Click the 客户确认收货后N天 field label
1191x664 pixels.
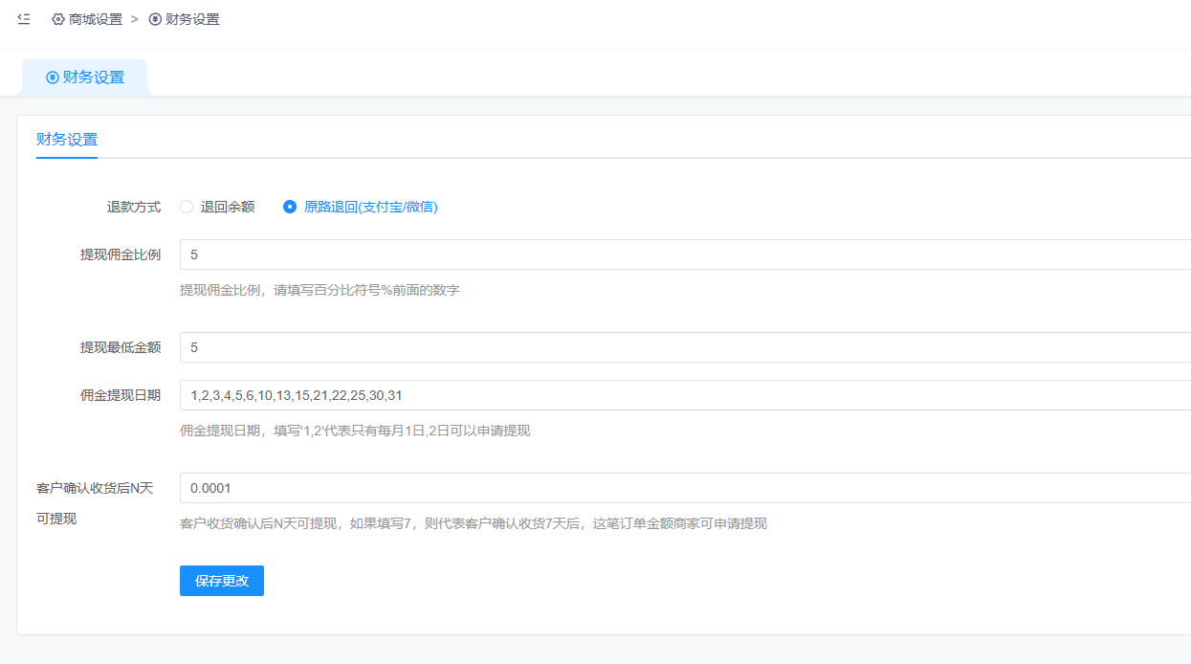coord(95,488)
